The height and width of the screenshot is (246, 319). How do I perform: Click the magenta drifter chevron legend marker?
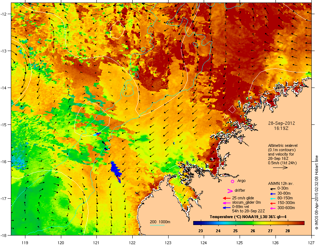pyautogui.click(x=230, y=191)
